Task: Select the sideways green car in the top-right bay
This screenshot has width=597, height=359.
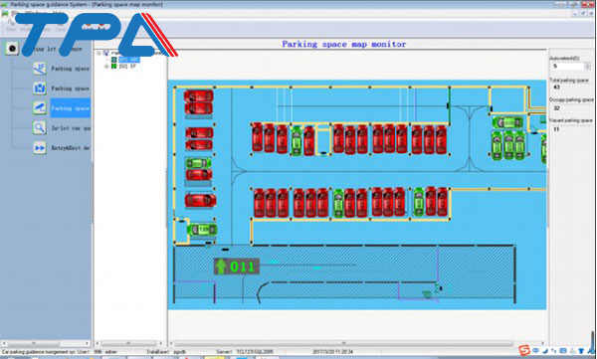Action: [x=507, y=122]
